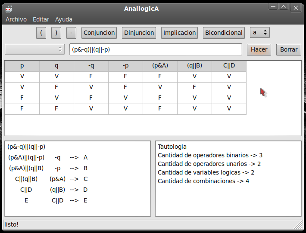Image resolution: width=306 pixels, height=233 pixels.
Task: Click the formula input field
Action: [156, 49]
